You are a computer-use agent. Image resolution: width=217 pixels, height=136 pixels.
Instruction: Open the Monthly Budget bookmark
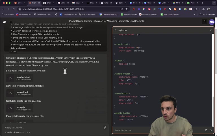click(x=129, y=14)
